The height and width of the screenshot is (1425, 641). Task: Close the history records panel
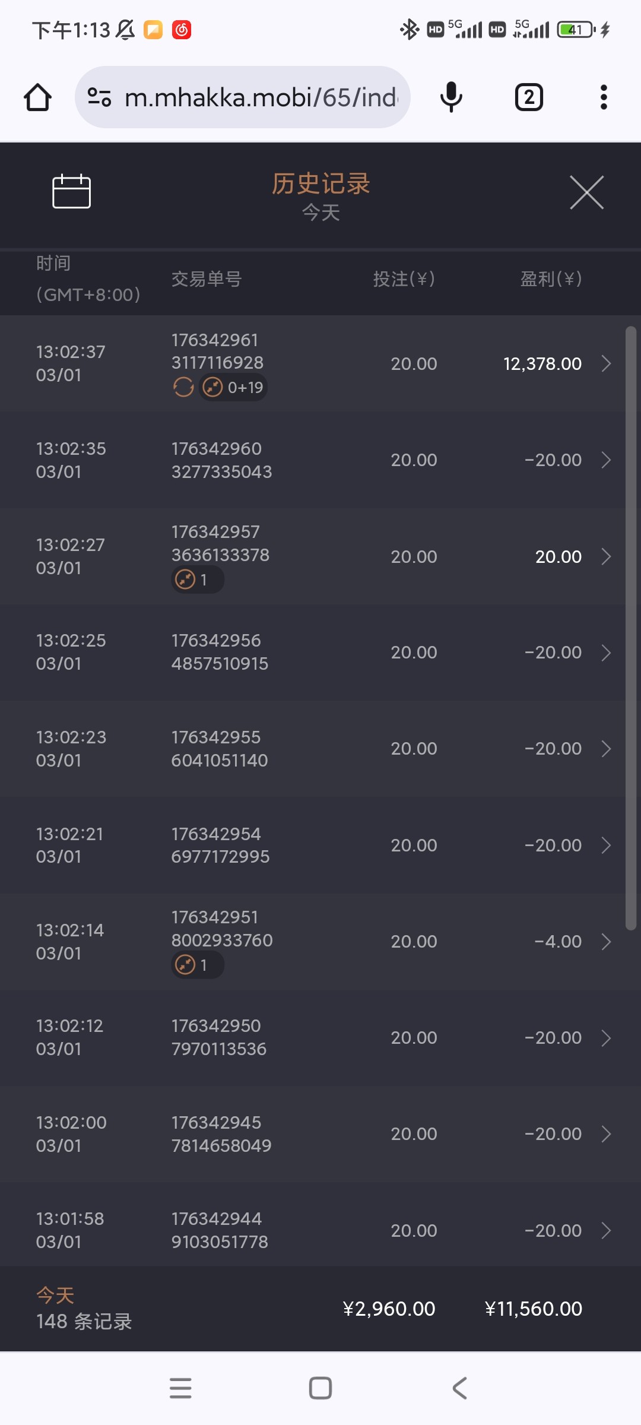point(586,192)
